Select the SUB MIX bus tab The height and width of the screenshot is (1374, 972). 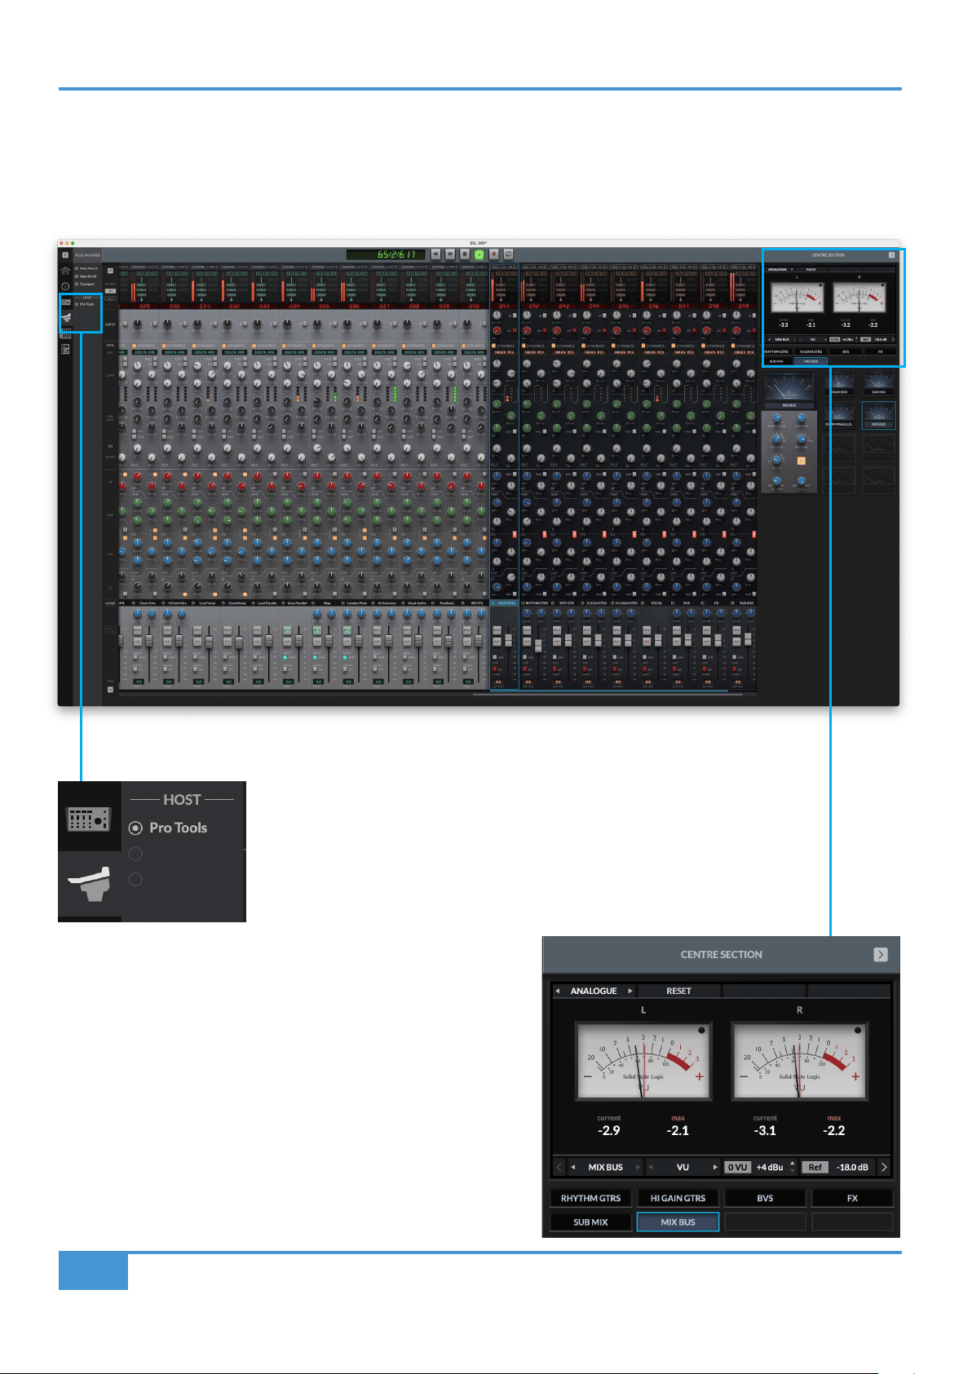click(x=590, y=1222)
